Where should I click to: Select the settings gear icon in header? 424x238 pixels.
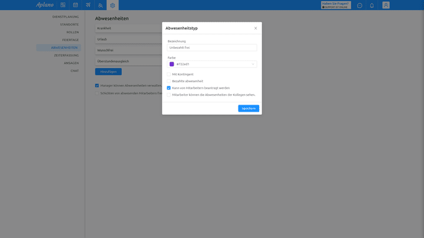(113, 5)
